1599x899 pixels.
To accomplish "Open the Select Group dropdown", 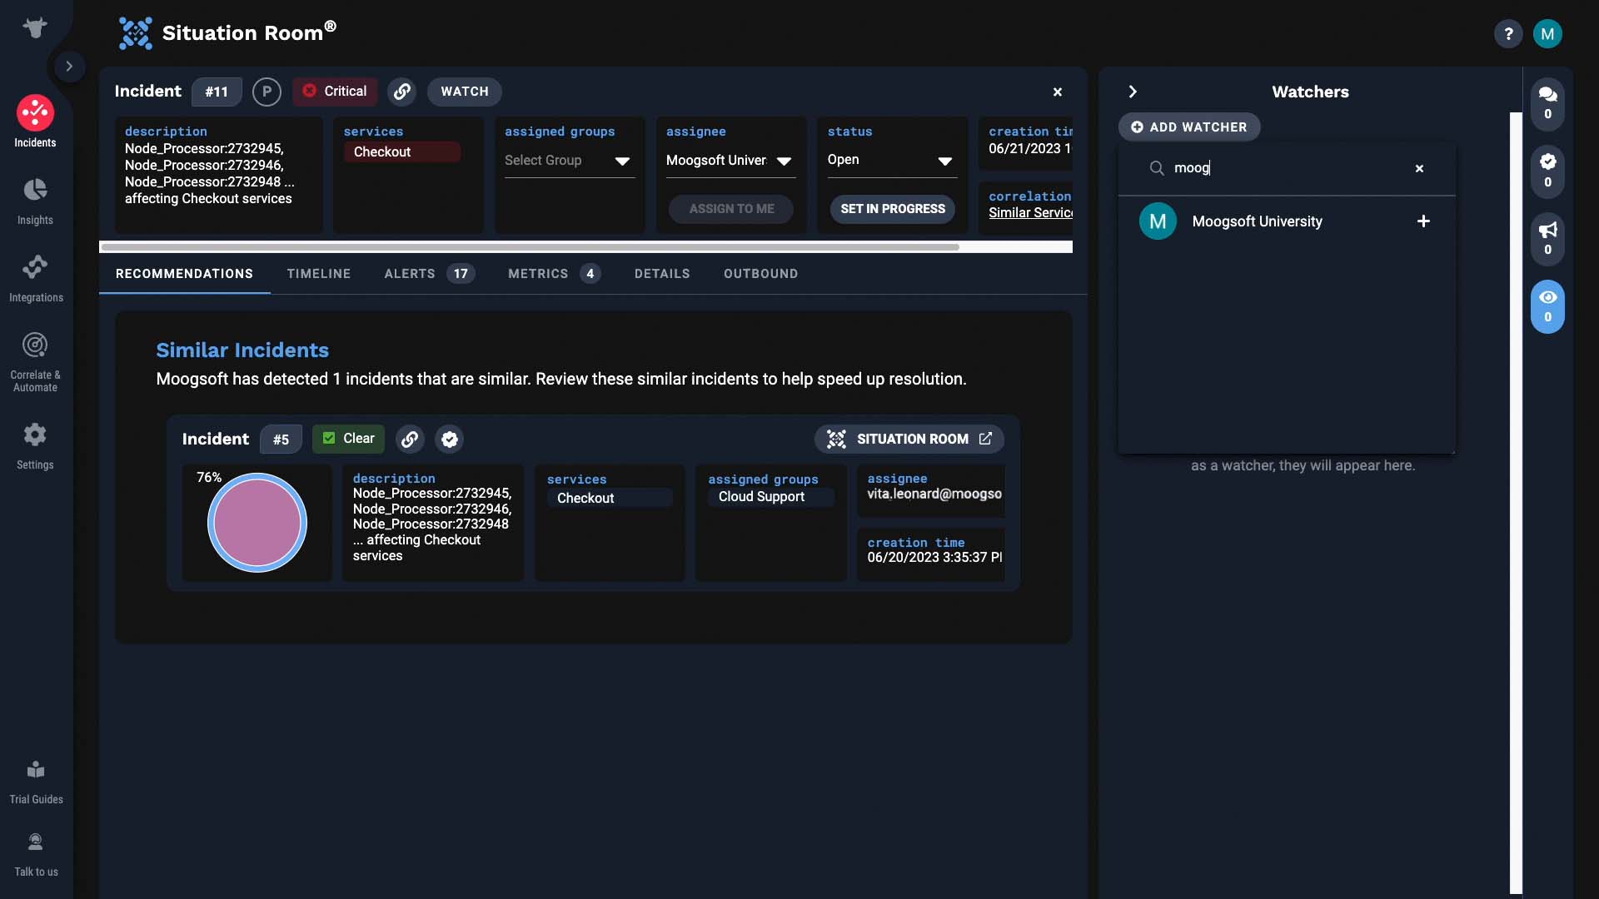I will (x=570, y=161).
